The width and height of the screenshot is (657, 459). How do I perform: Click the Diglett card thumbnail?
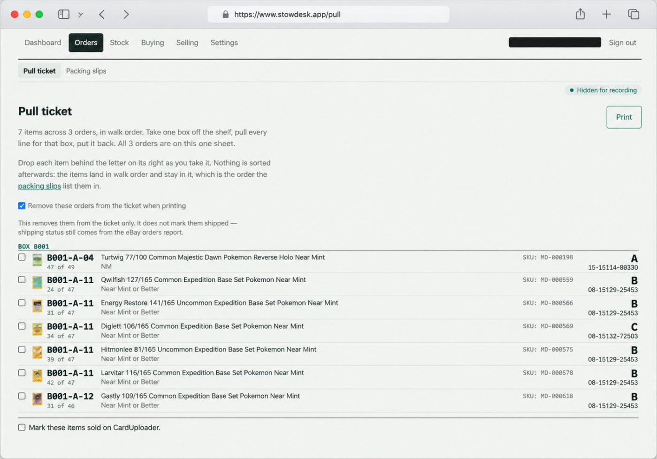pos(37,329)
